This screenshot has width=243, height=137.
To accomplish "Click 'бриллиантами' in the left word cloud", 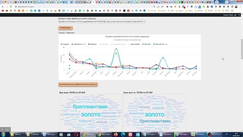I will (90, 107).
